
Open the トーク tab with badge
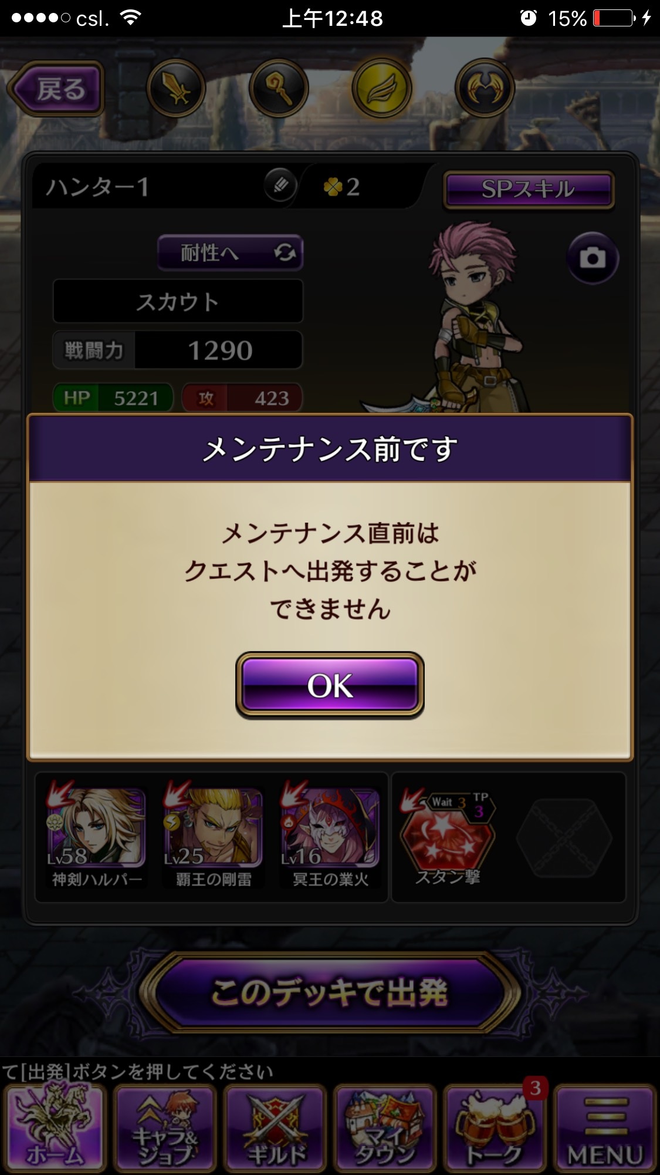(x=495, y=1128)
